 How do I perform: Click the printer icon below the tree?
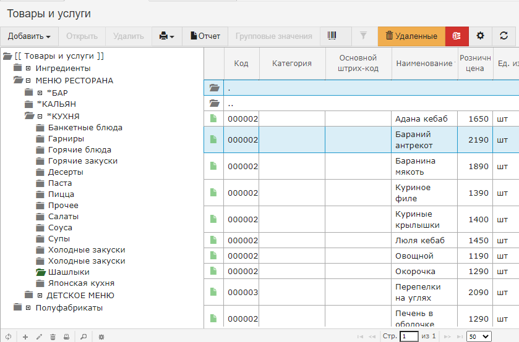pyautogui.click(x=66, y=336)
